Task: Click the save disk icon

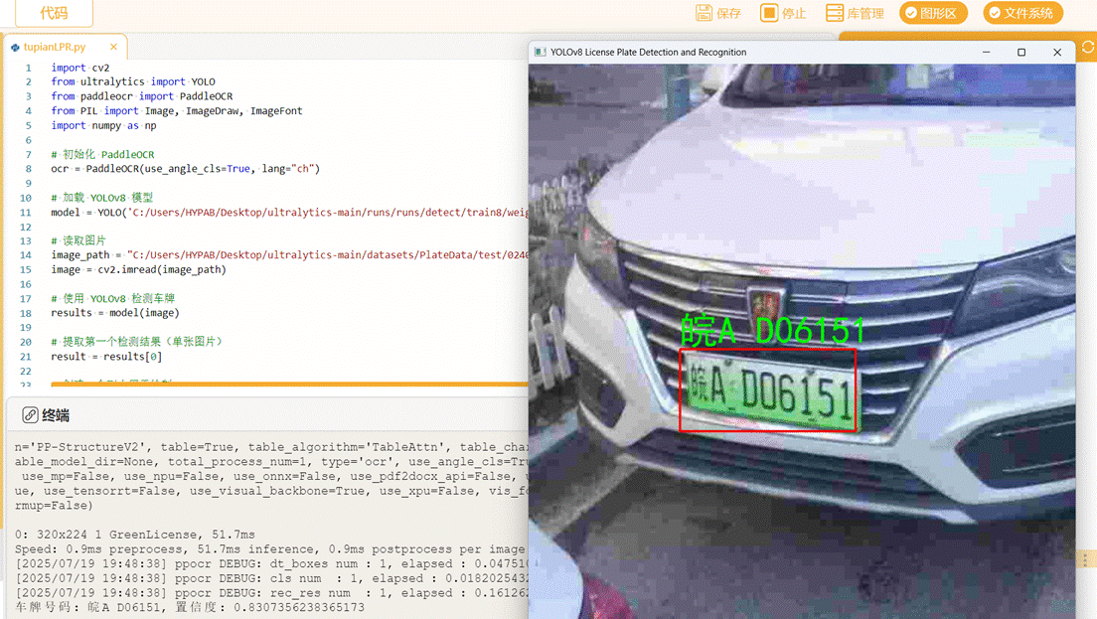Action: click(x=704, y=13)
